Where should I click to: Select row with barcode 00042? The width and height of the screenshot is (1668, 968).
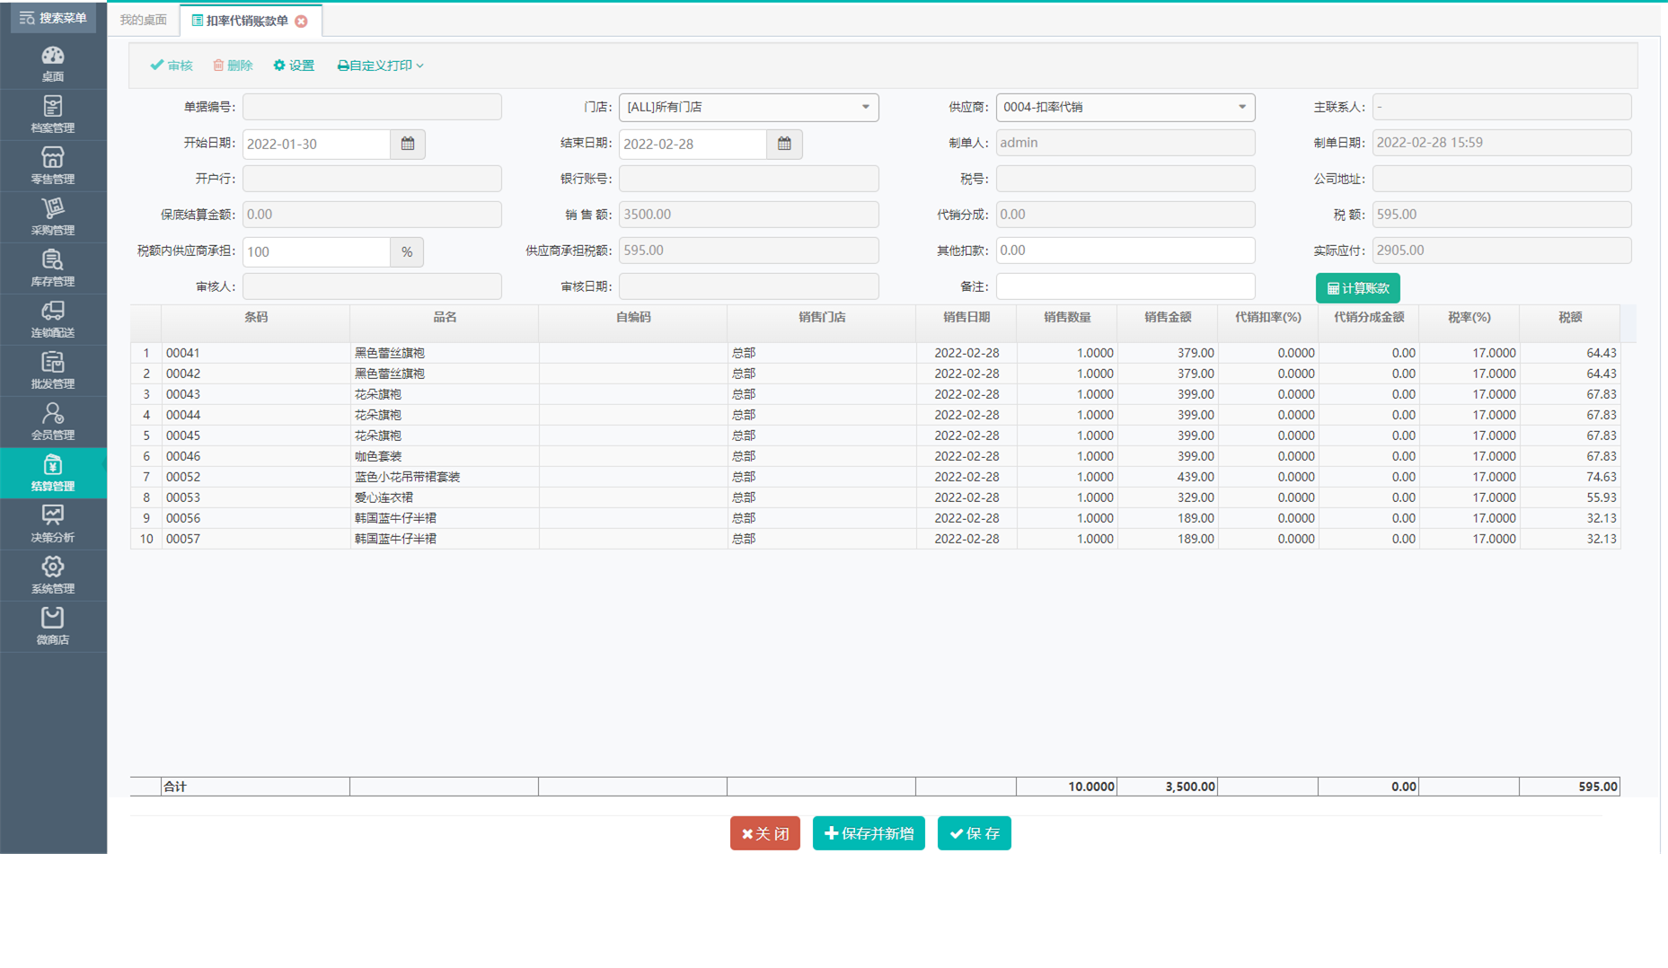coord(875,374)
